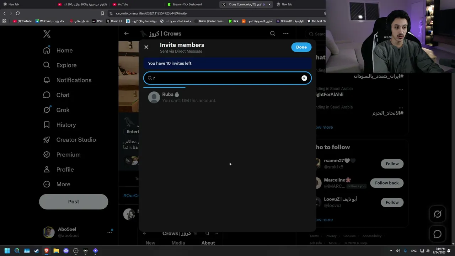Open Creator Studio in the sidebar
455x256 pixels.
click(69, 140)
